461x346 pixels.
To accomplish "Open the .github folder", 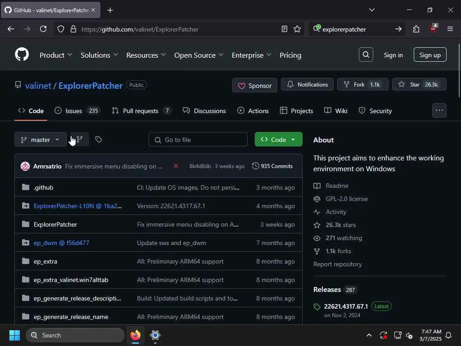I will coord(44,187).
